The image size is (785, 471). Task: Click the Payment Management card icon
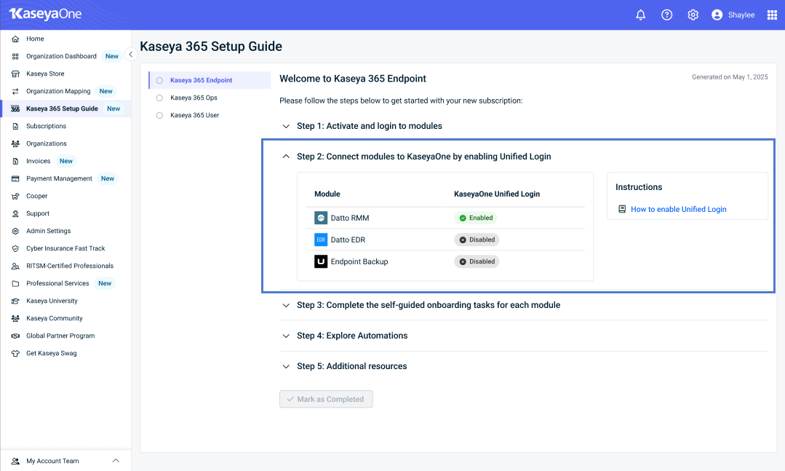[15, 179]
